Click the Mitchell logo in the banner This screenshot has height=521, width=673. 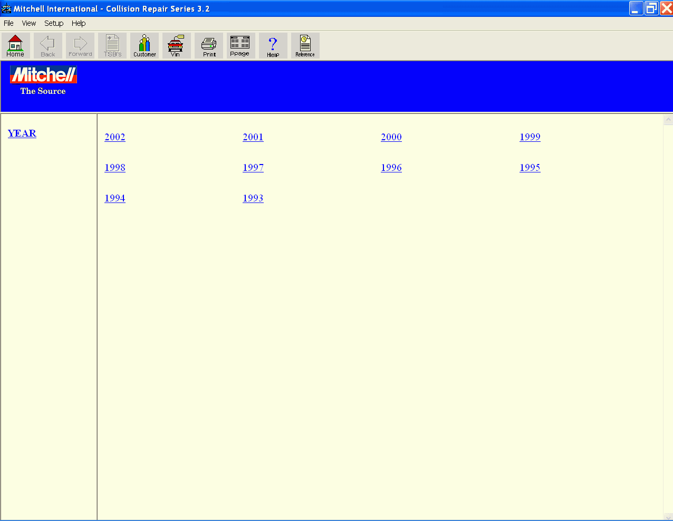43,75
